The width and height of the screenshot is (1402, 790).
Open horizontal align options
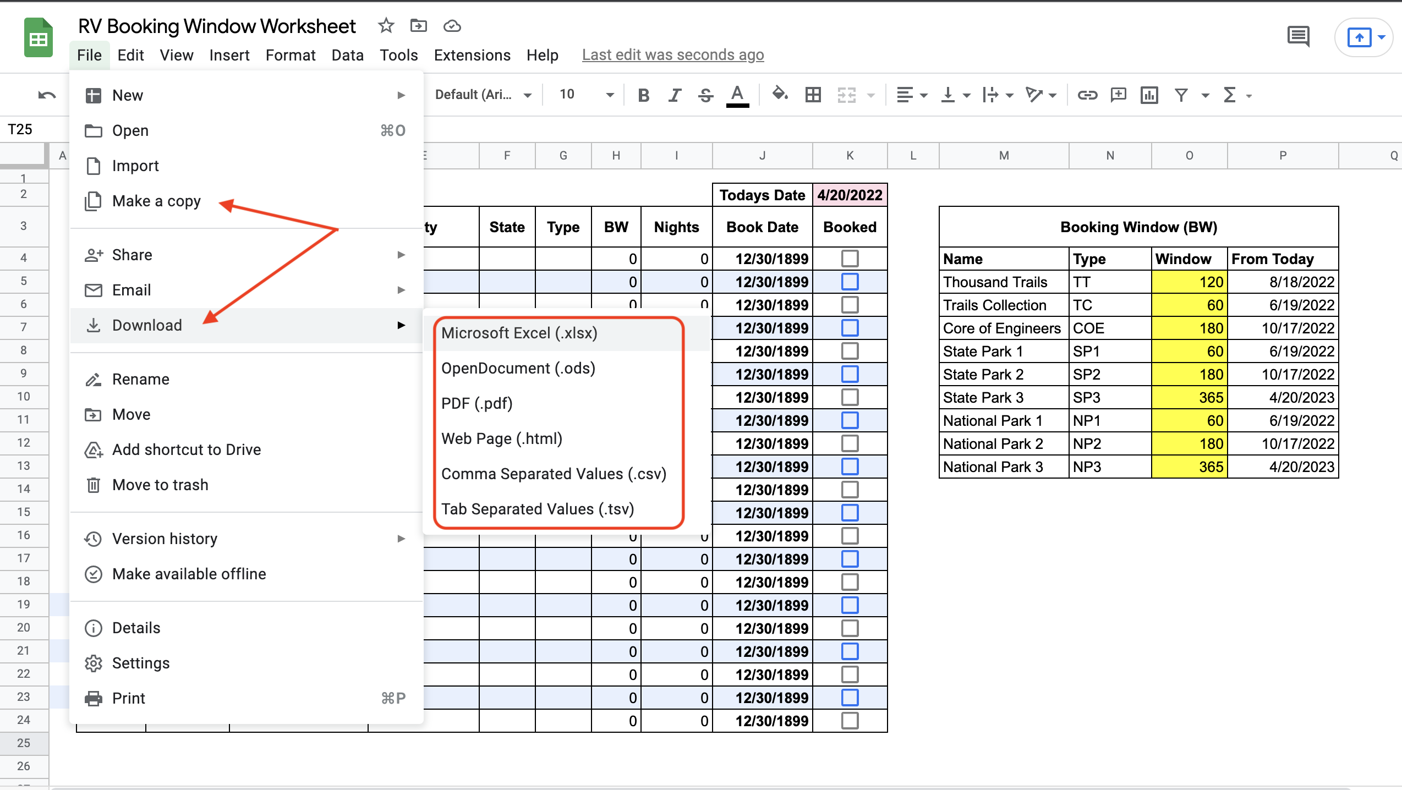911,95
